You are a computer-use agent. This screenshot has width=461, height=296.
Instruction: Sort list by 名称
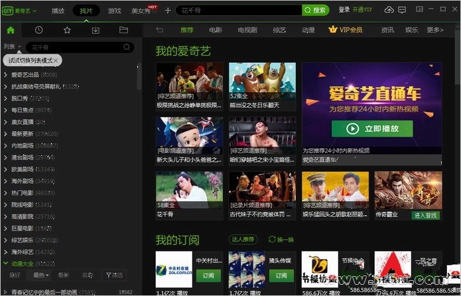pos(88,275)
